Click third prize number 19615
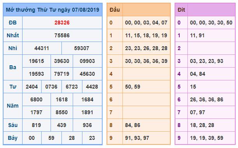The image size is (238, 148). [x=37, y=61]
